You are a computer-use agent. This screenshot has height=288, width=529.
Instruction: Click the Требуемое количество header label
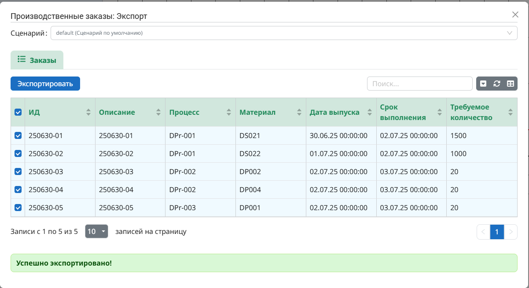click(471, 112)
